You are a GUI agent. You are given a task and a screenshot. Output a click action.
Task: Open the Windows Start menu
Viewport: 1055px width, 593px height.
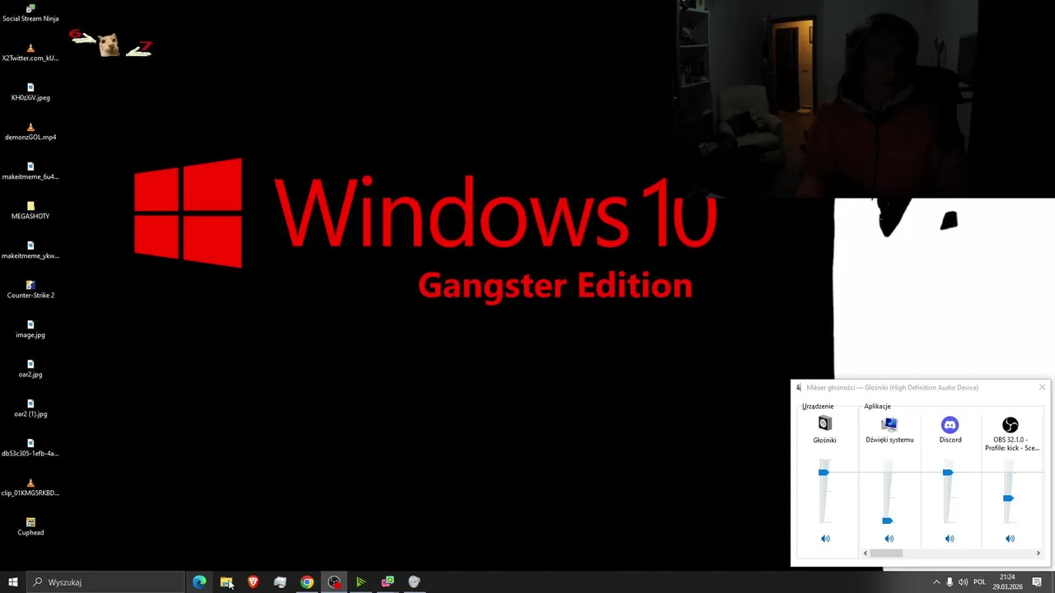[x=13, y=582]
